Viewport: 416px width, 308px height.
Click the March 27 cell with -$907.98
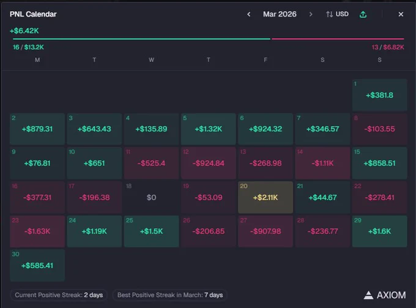[266, 231]
